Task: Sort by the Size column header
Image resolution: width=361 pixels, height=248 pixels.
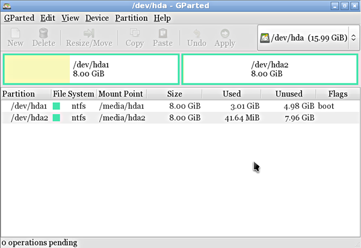Action: tap(174, 94)
